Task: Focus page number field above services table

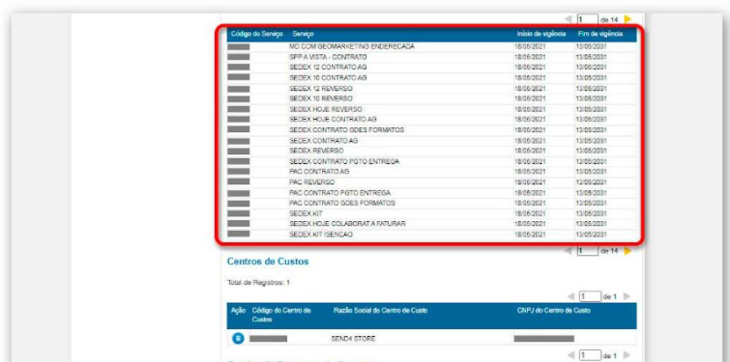Action: [588, 19]
